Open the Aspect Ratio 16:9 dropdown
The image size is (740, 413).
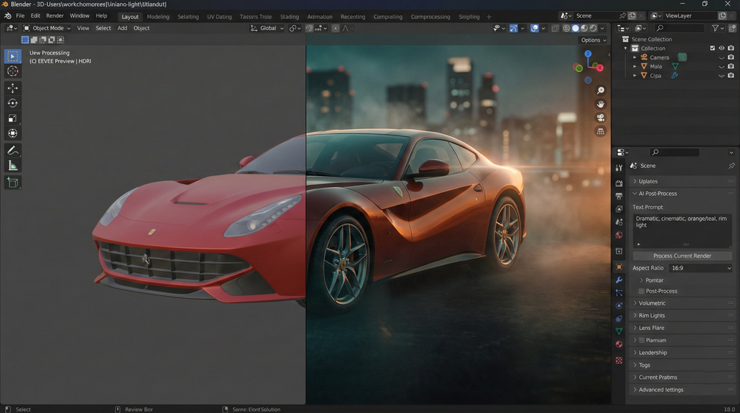point(701,268)
